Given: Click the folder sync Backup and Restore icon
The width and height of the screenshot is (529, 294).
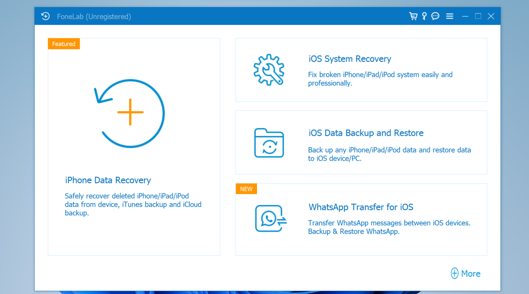Looking at the screenshot, I should [269, 143].
